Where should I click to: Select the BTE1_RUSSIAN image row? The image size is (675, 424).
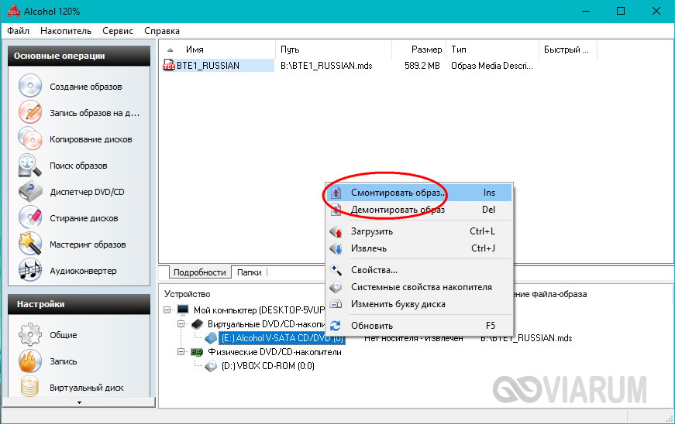coord(219,65)
